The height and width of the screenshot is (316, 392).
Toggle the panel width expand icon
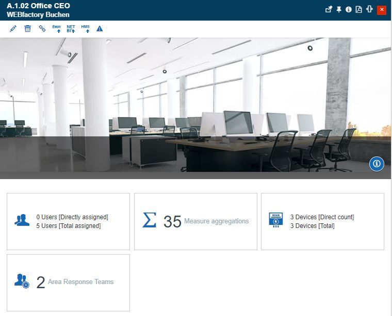coord(369,10)
